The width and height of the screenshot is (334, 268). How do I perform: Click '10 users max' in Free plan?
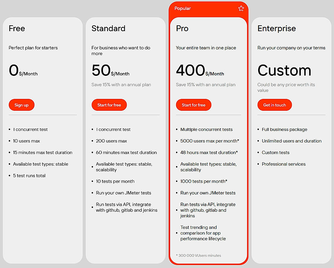pyautogui.click(x=27, y=141)
